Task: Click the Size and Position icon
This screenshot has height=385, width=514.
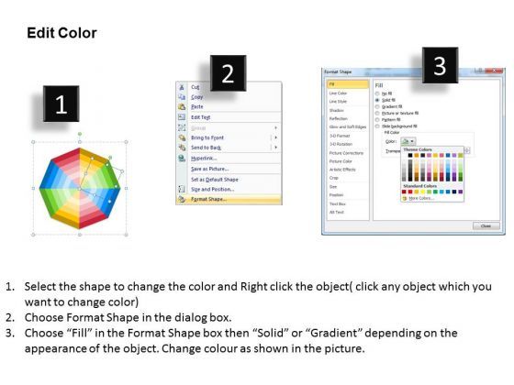Action: (x=182, y=189)
